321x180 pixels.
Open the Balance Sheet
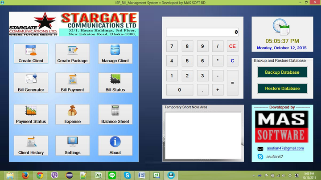coord(115,114)
